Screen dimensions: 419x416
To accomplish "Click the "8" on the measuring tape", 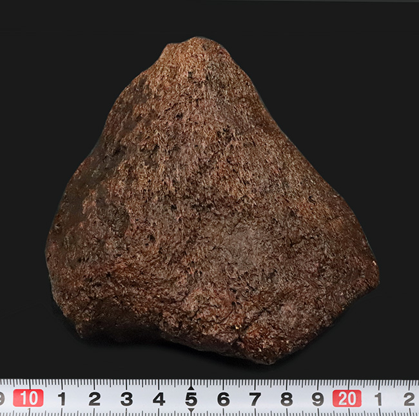I will 287,399.
